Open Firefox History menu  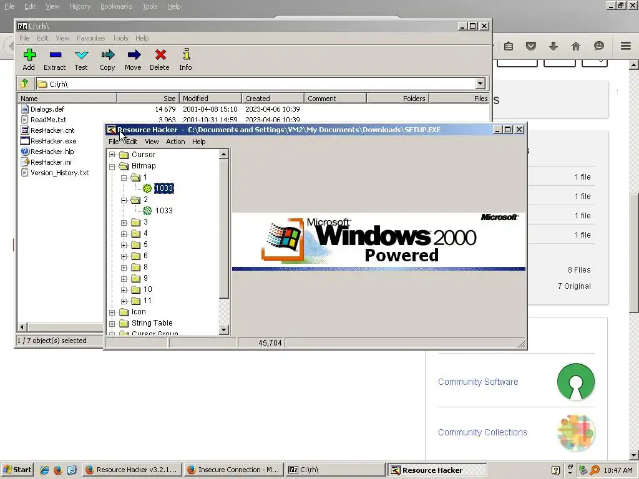tap(79, 6)
